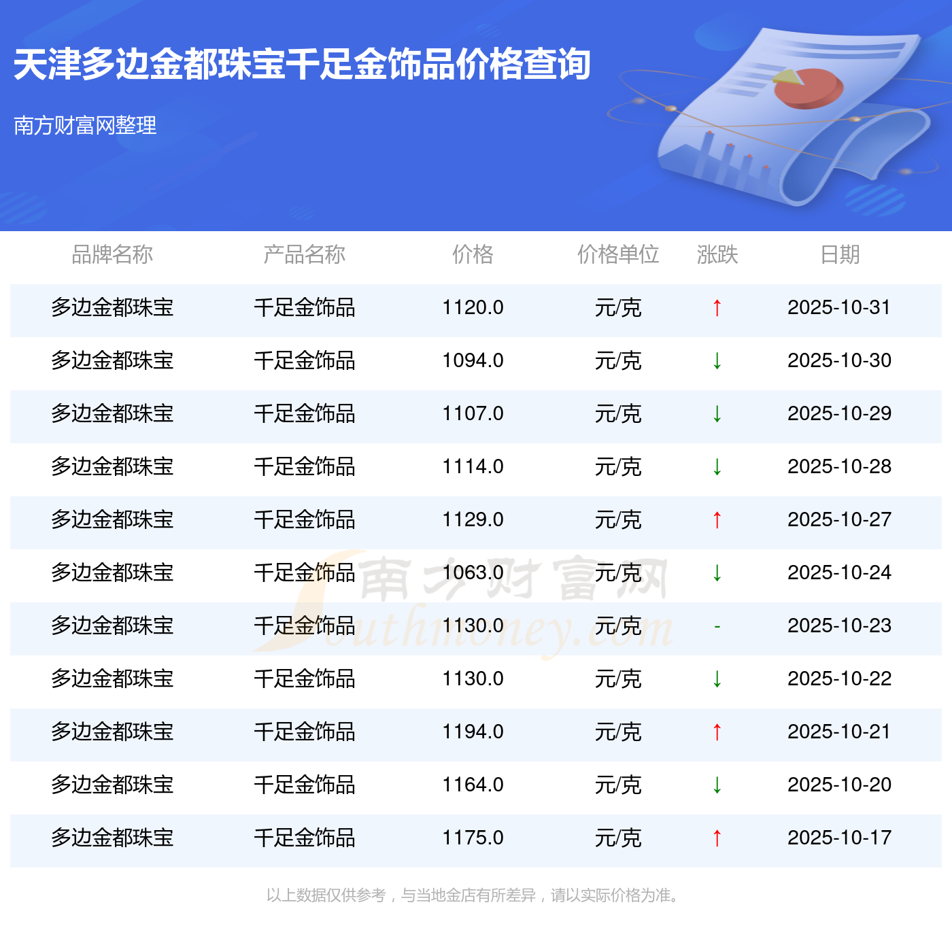Click the date 2025-10-28 cell

pos(839,467)
